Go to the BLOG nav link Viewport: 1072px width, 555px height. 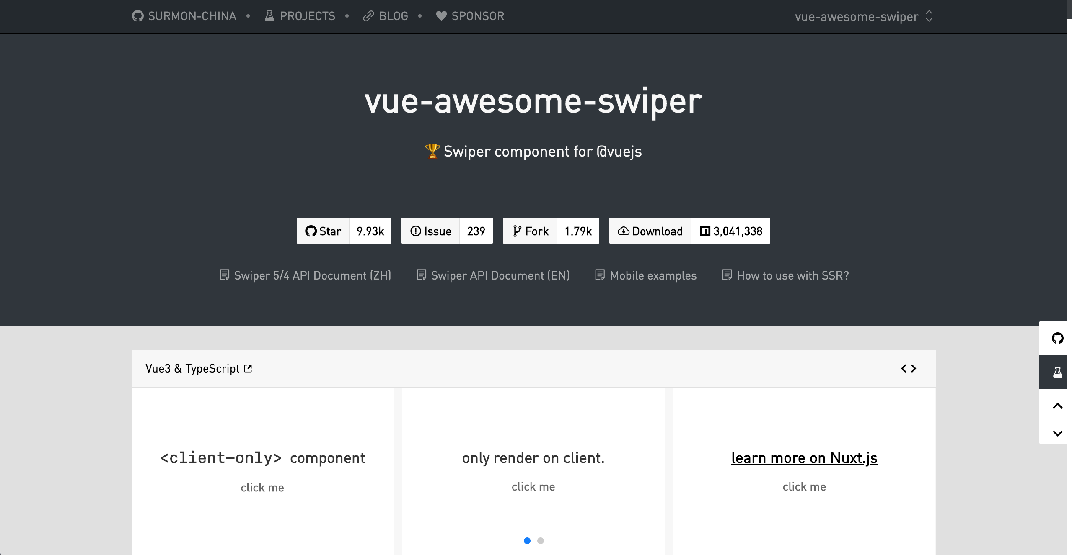click(386, 16)
